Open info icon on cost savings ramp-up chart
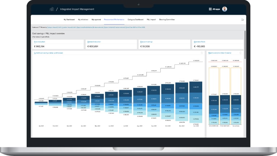Image resolution: width=277 pixels, height=156 pixels. tap(202, 53)
